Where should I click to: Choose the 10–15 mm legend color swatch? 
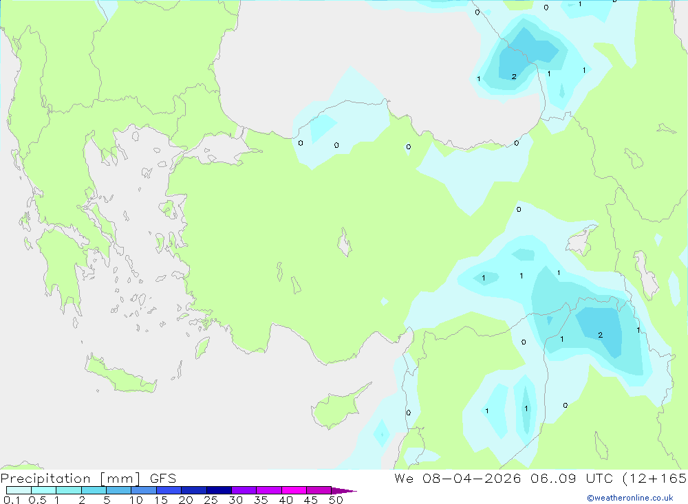pos(144,490)
